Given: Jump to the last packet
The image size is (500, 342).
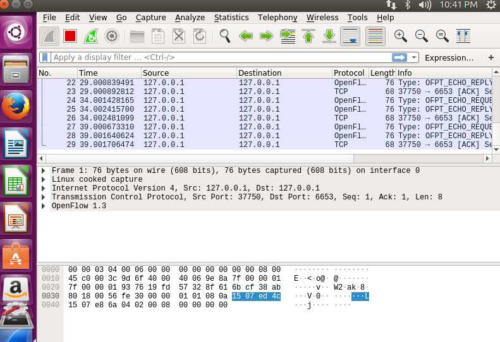Looking at the screenshot, I should (x=329, y=36).
